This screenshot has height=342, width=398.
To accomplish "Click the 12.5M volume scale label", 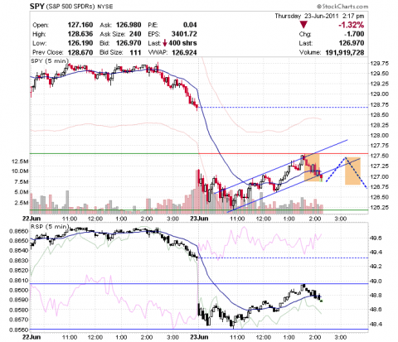I will coord(20,161).
